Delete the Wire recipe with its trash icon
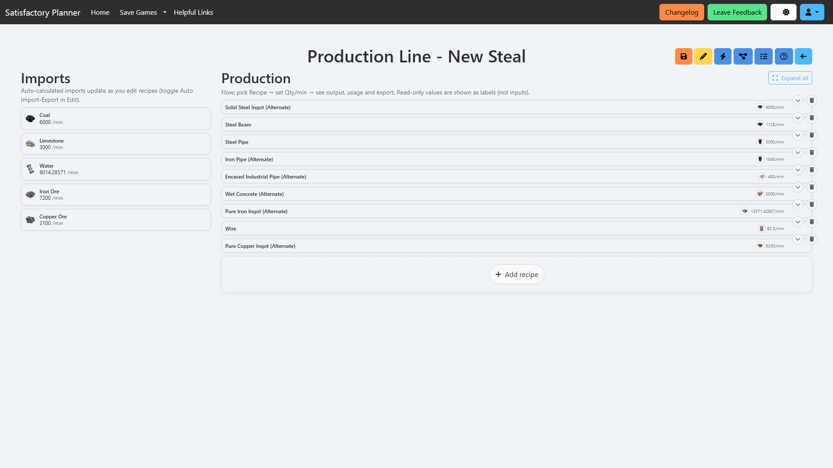The height and width of the screenshot is (468, 833). coord(812,222)
